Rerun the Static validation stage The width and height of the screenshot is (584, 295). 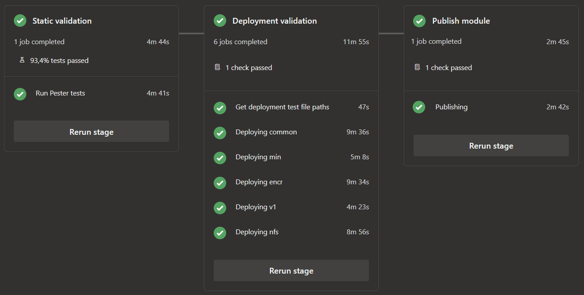(91, 132)
